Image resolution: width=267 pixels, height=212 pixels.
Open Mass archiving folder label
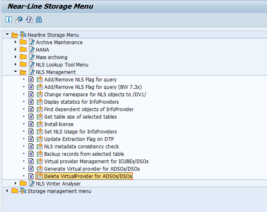click(52, 57)
